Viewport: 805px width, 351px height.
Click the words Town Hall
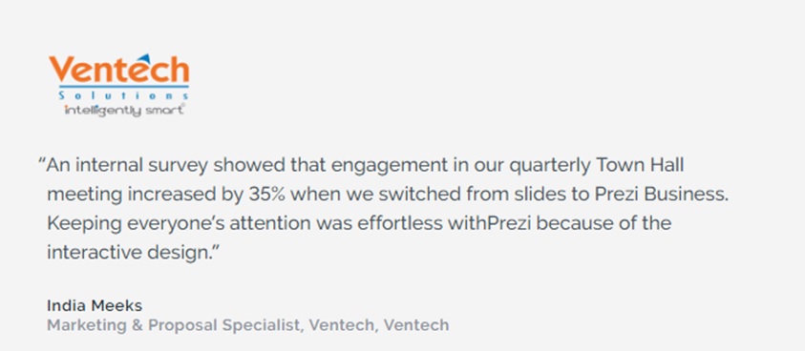(x=640, y=165)
